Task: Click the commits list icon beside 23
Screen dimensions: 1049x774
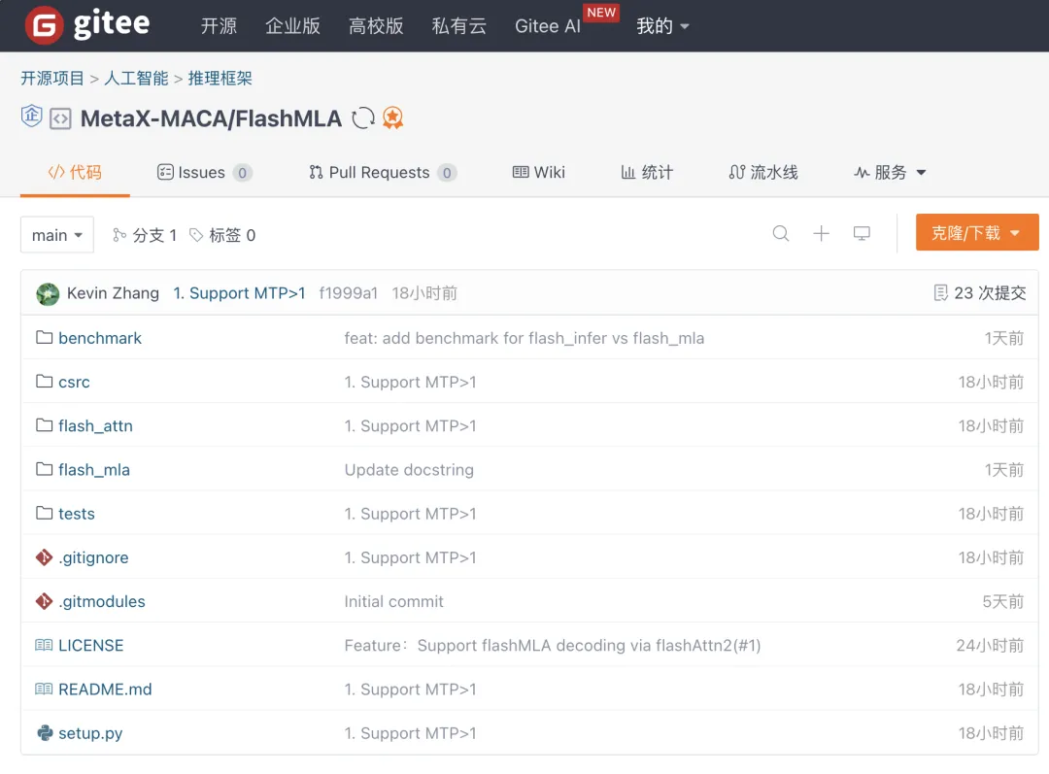Action: 940,293
